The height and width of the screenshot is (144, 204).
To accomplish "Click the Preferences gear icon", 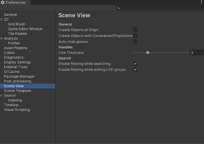I will pyautogui.click(x=3, y=2).
